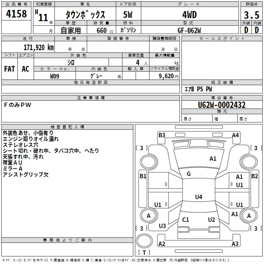Select lot number 4158
264x264 pixels.
click(16, 14)
